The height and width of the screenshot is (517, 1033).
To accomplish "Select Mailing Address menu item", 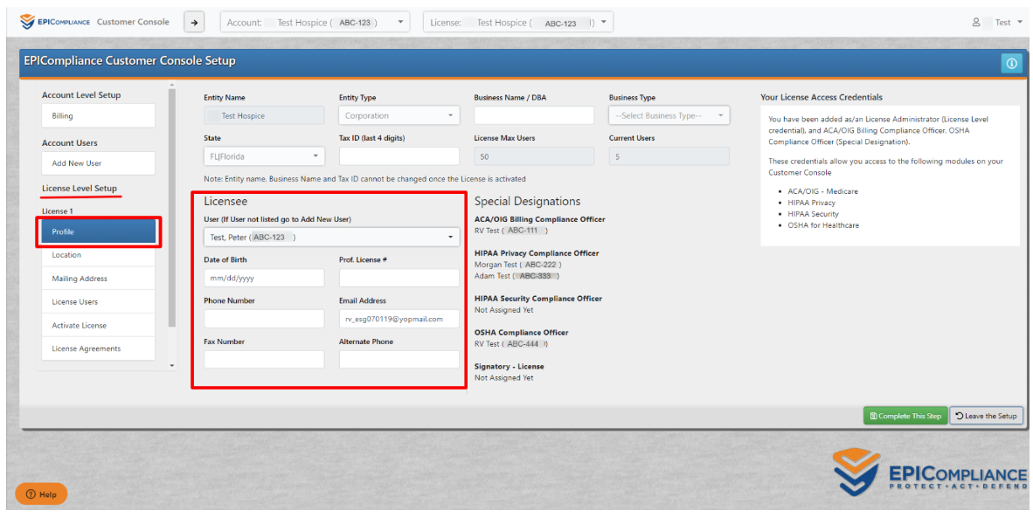I will 98,279.
